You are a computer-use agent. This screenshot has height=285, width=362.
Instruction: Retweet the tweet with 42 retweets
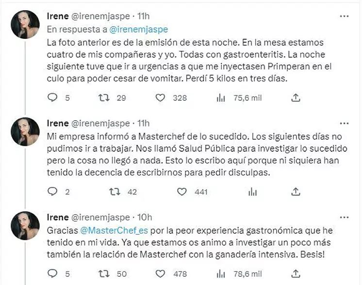[115, 192]
